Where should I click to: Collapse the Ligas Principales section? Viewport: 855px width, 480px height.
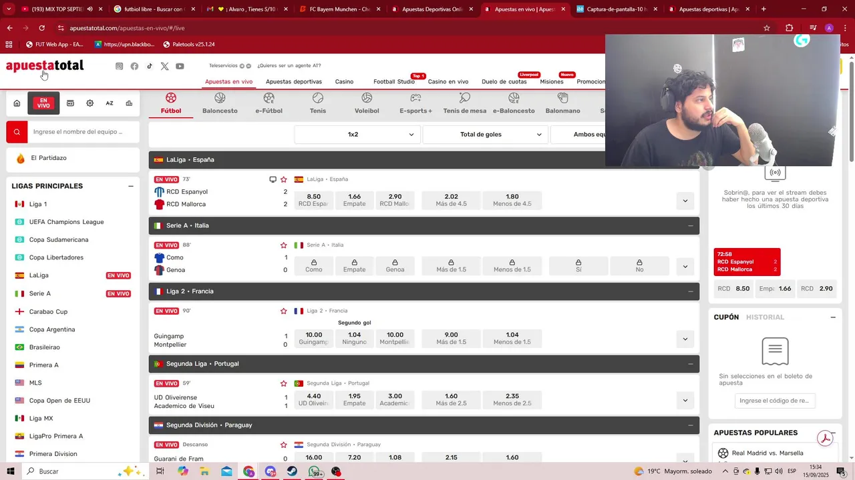click(x=131, y=186)
